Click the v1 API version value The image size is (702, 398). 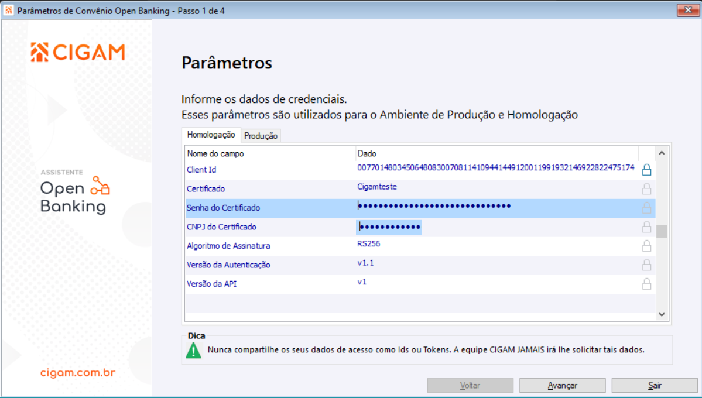362,282
